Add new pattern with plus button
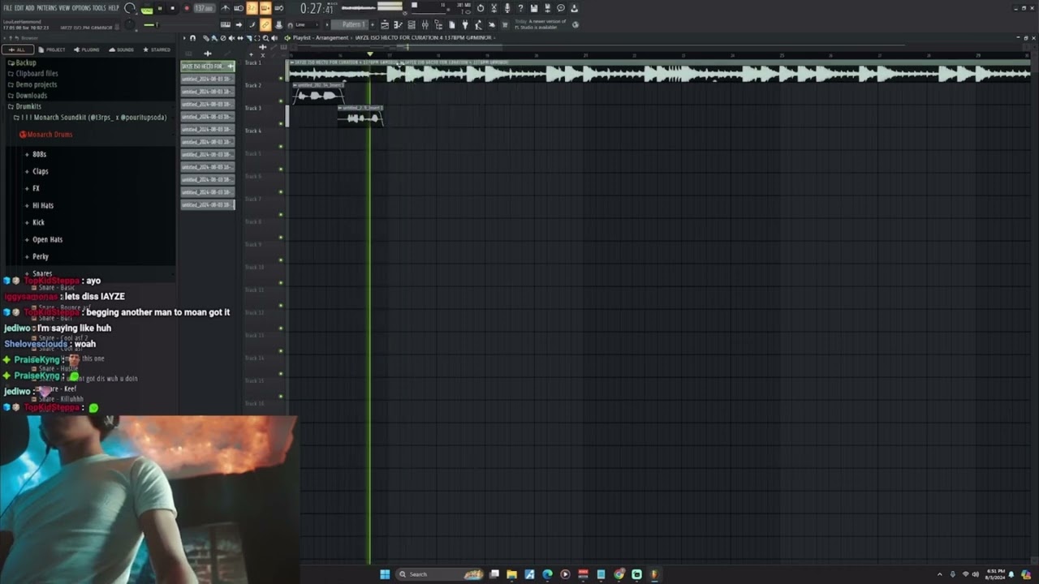Image resolution: width=1039 pixels, height=584 pixels. pos(372,25)
